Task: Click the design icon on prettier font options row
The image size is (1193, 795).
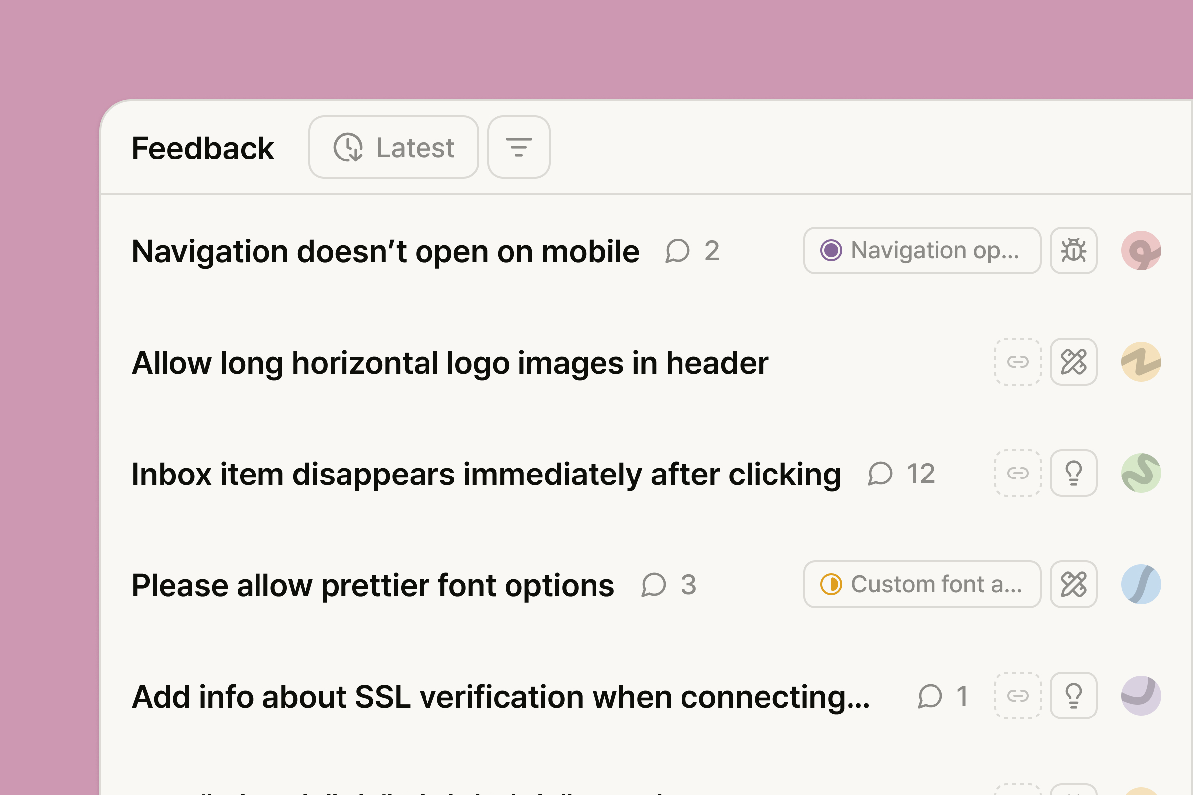Action: point(1073,584)
